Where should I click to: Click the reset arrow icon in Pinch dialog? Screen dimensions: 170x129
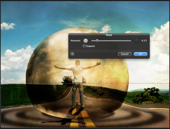[x=72, y=54]
